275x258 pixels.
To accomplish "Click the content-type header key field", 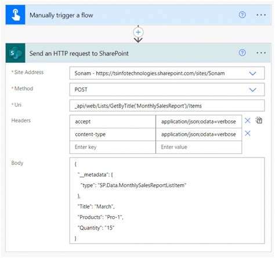I will pyautogui.click(x=113, y=134).
